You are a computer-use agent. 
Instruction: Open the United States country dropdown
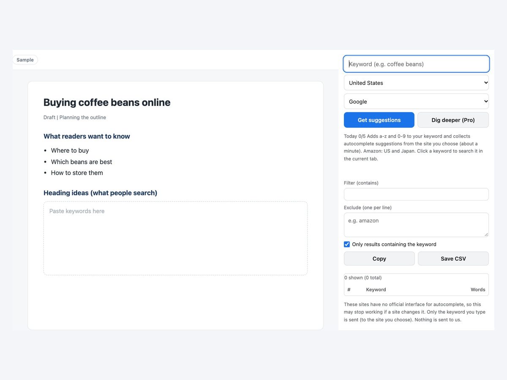416,83
